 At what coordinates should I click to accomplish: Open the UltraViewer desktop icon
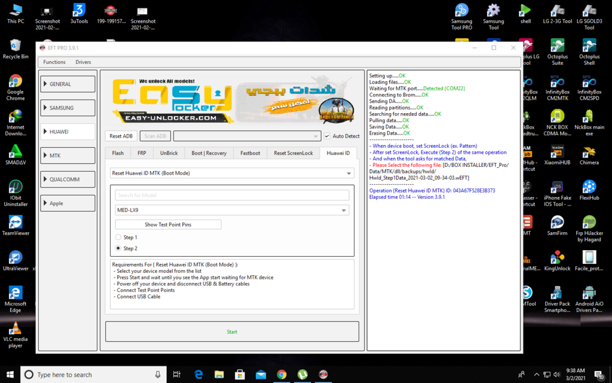pos(16,261)
